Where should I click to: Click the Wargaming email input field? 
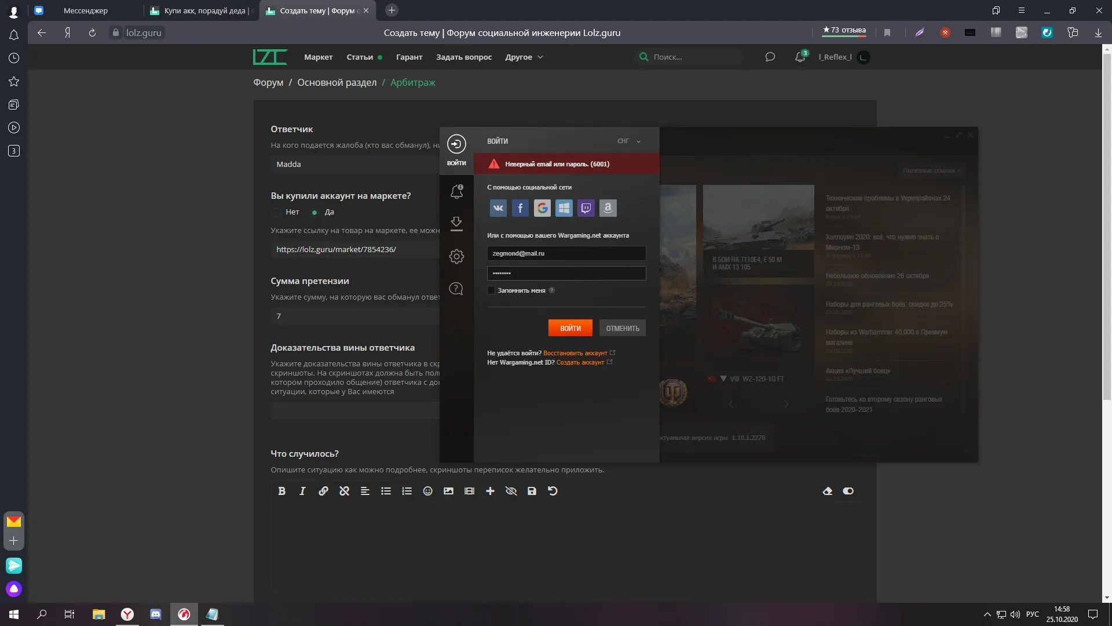coord(566,253)
